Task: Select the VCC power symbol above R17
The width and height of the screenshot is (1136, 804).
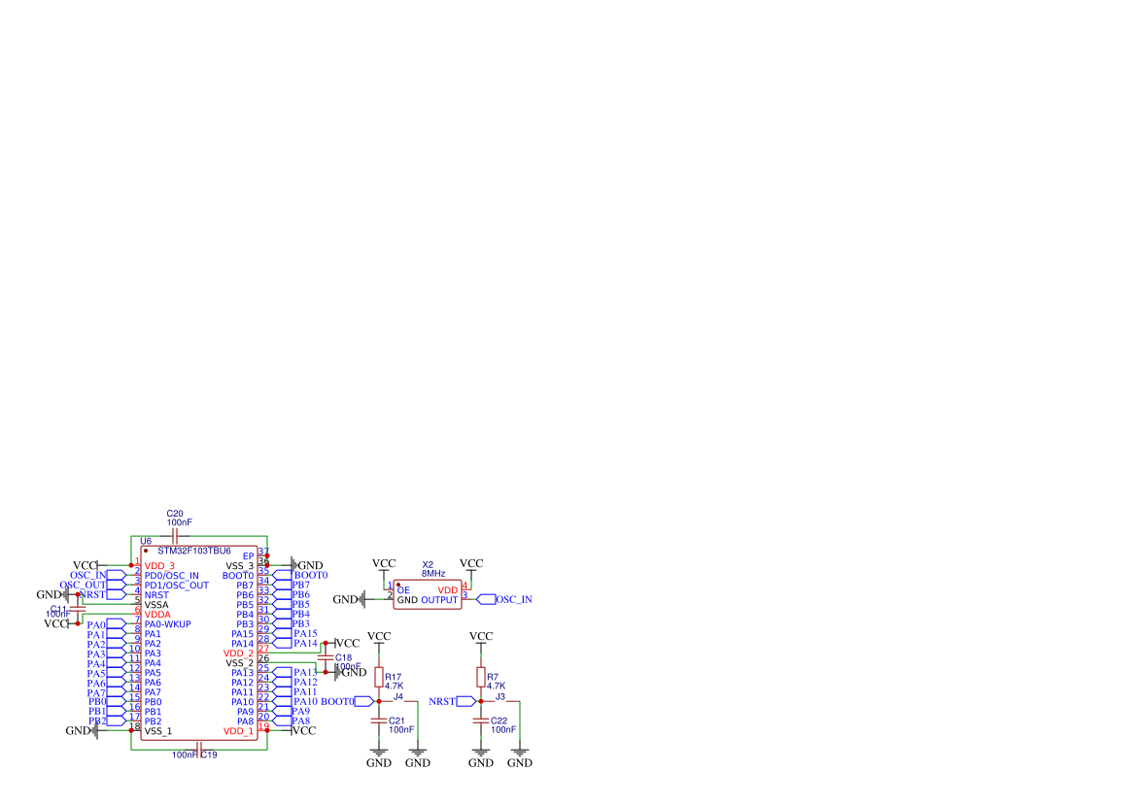Action: (379, 639)
